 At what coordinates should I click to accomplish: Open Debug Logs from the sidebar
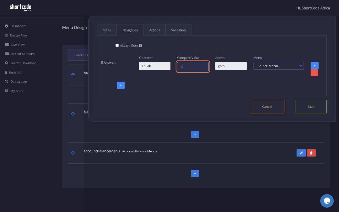pos(19,82)
